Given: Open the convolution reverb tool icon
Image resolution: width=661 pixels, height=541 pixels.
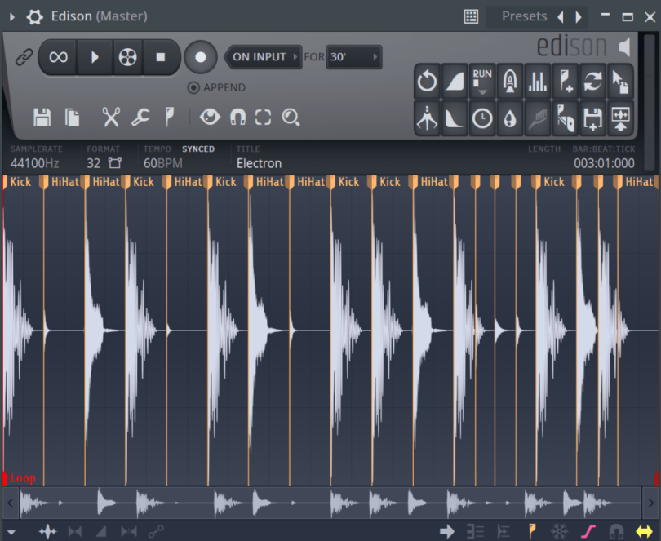Looking at the screenshot, I should pos(510,81).
